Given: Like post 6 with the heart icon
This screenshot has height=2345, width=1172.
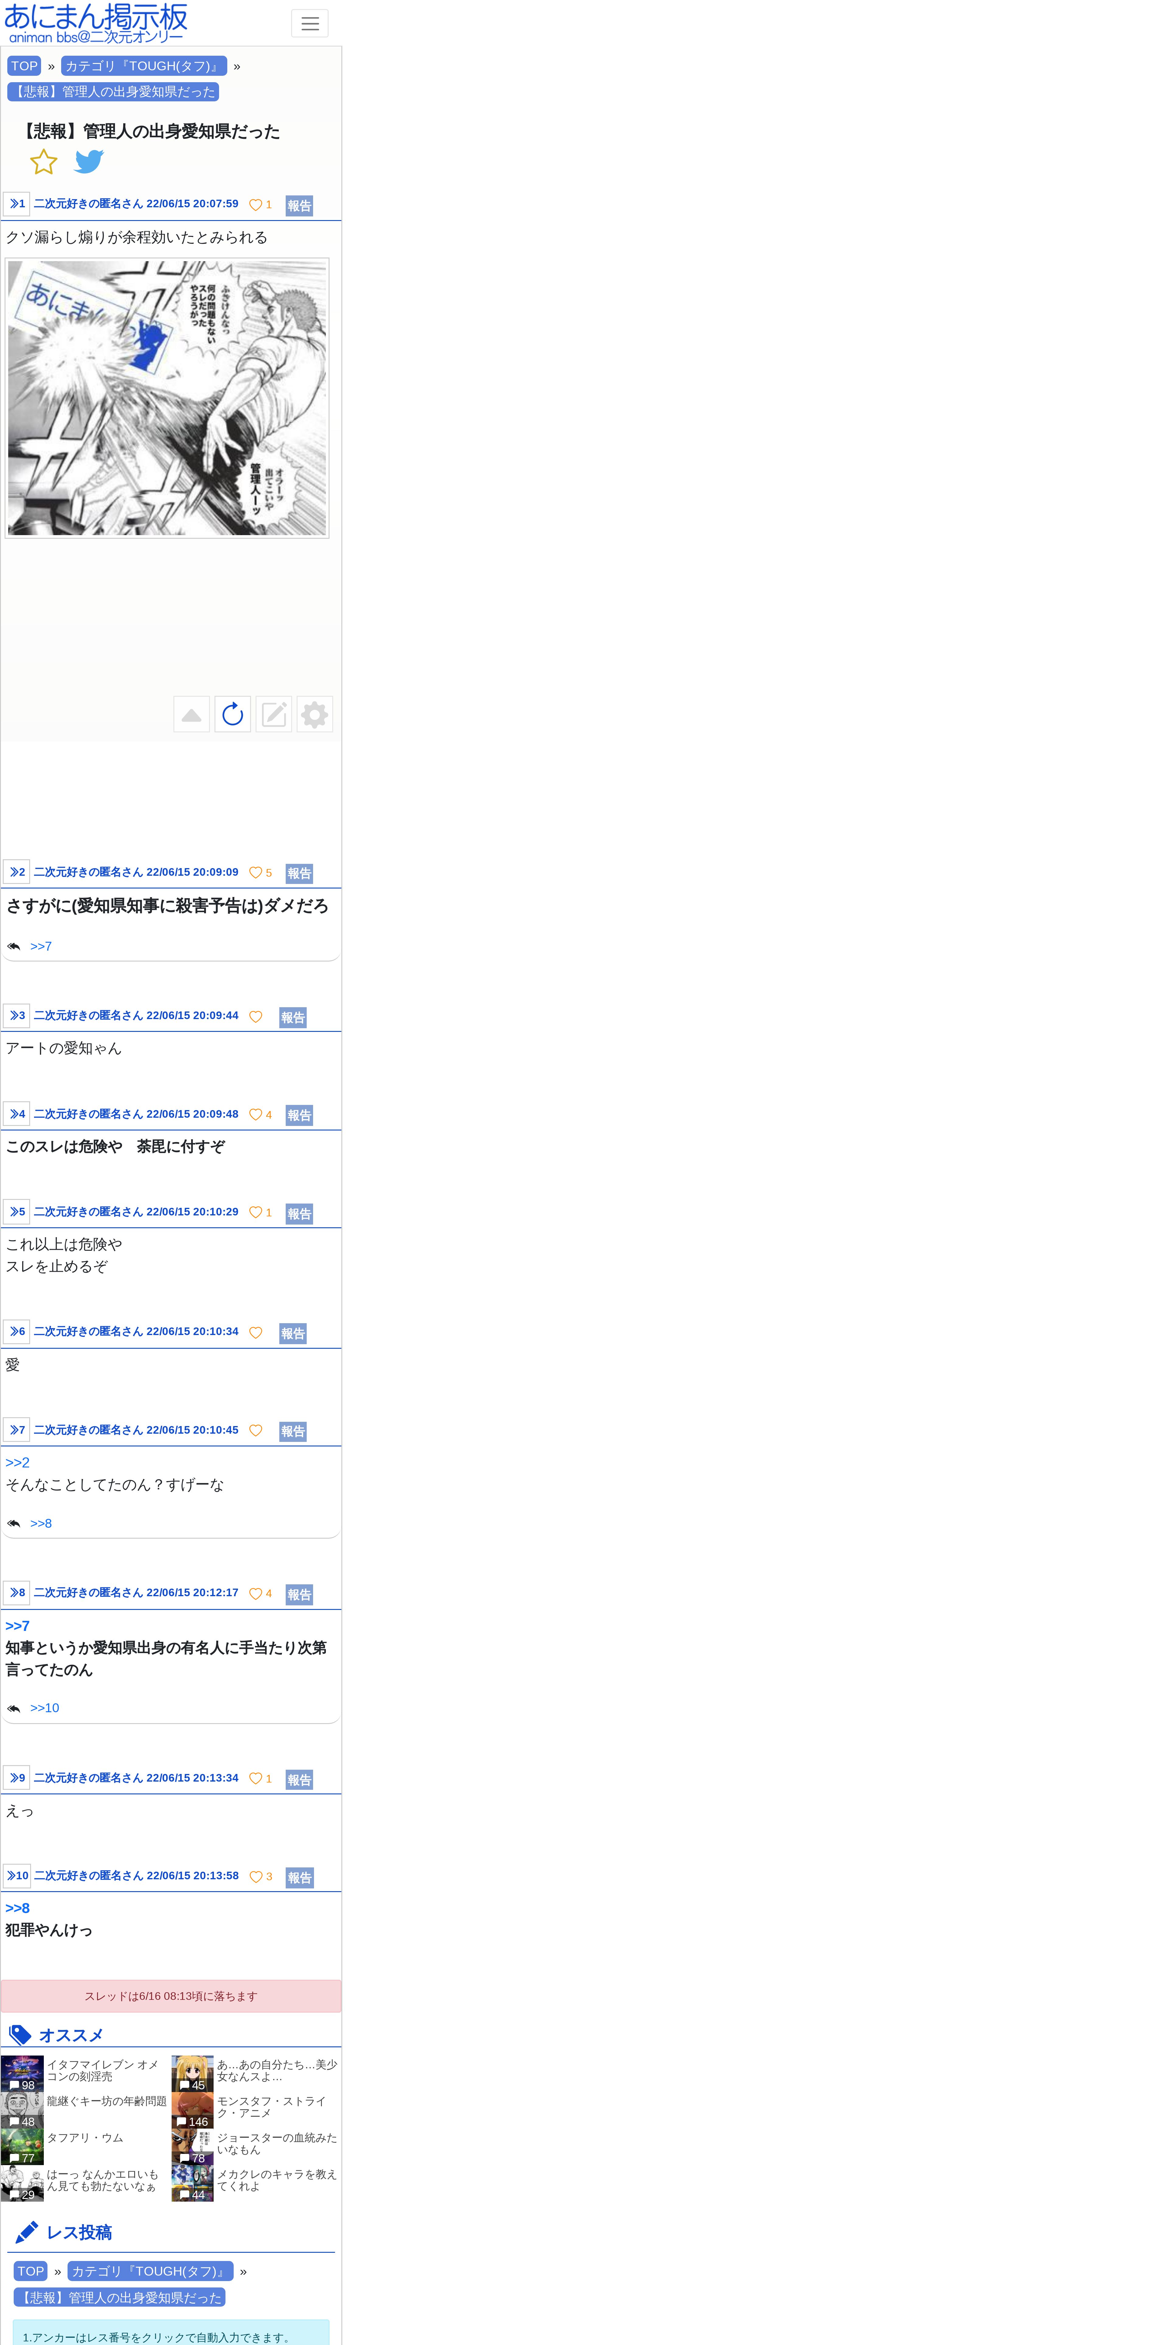Looking at the screenshot, I should [x=256, y=1333].
